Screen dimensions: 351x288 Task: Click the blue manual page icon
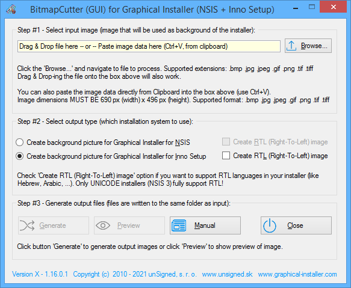click(179, 225)
